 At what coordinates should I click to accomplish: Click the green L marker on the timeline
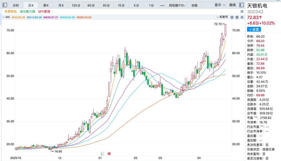click(102, 153)
